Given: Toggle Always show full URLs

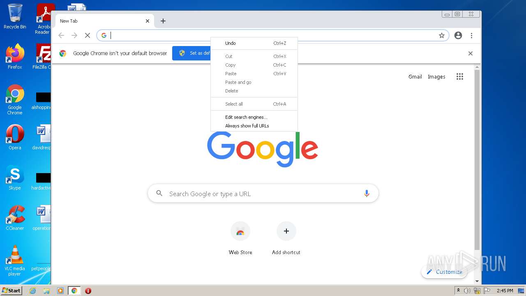Looking at the screenshot, I should tap(254, 126).
